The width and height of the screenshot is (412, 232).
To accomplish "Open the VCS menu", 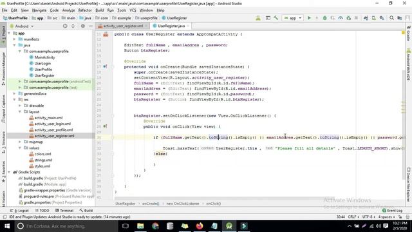I will tap(133, 10).
